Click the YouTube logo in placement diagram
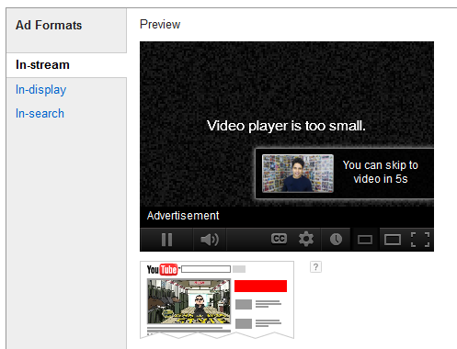The image size is (457, 349). point(162,269)
